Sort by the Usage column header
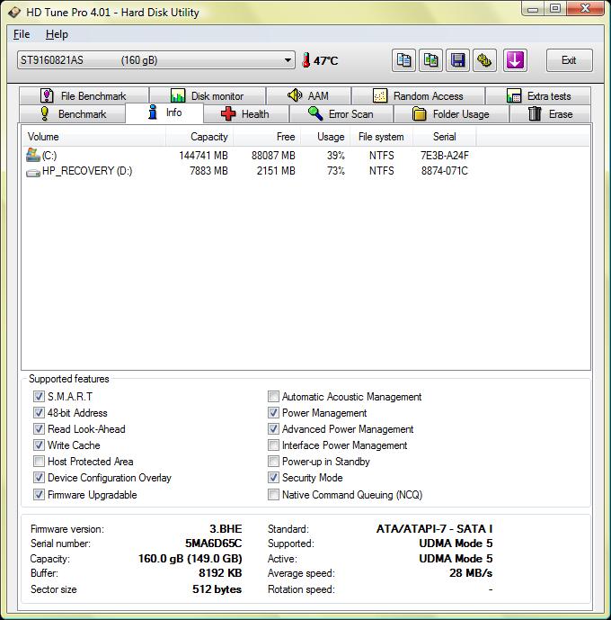Viewport: 611px width, 620px height. (x=325, y=137)
